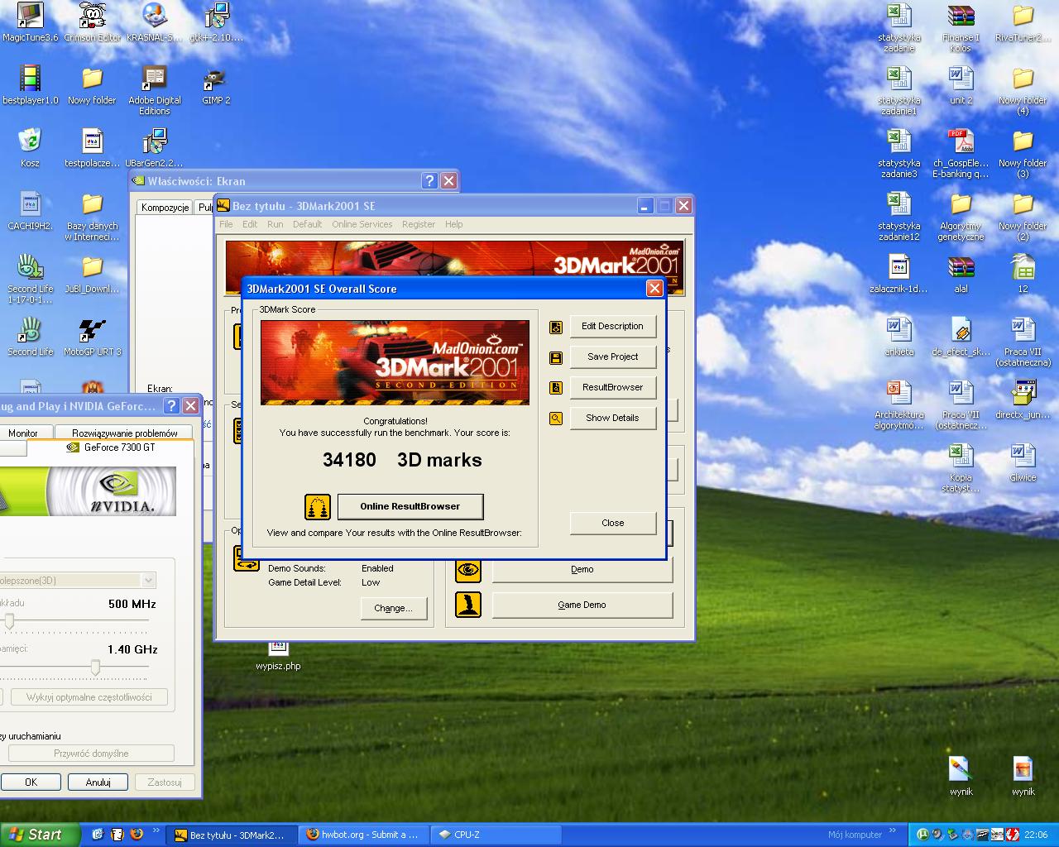Open File menu in 3DMark2001

pyautogui.click(x=226, y=224)
